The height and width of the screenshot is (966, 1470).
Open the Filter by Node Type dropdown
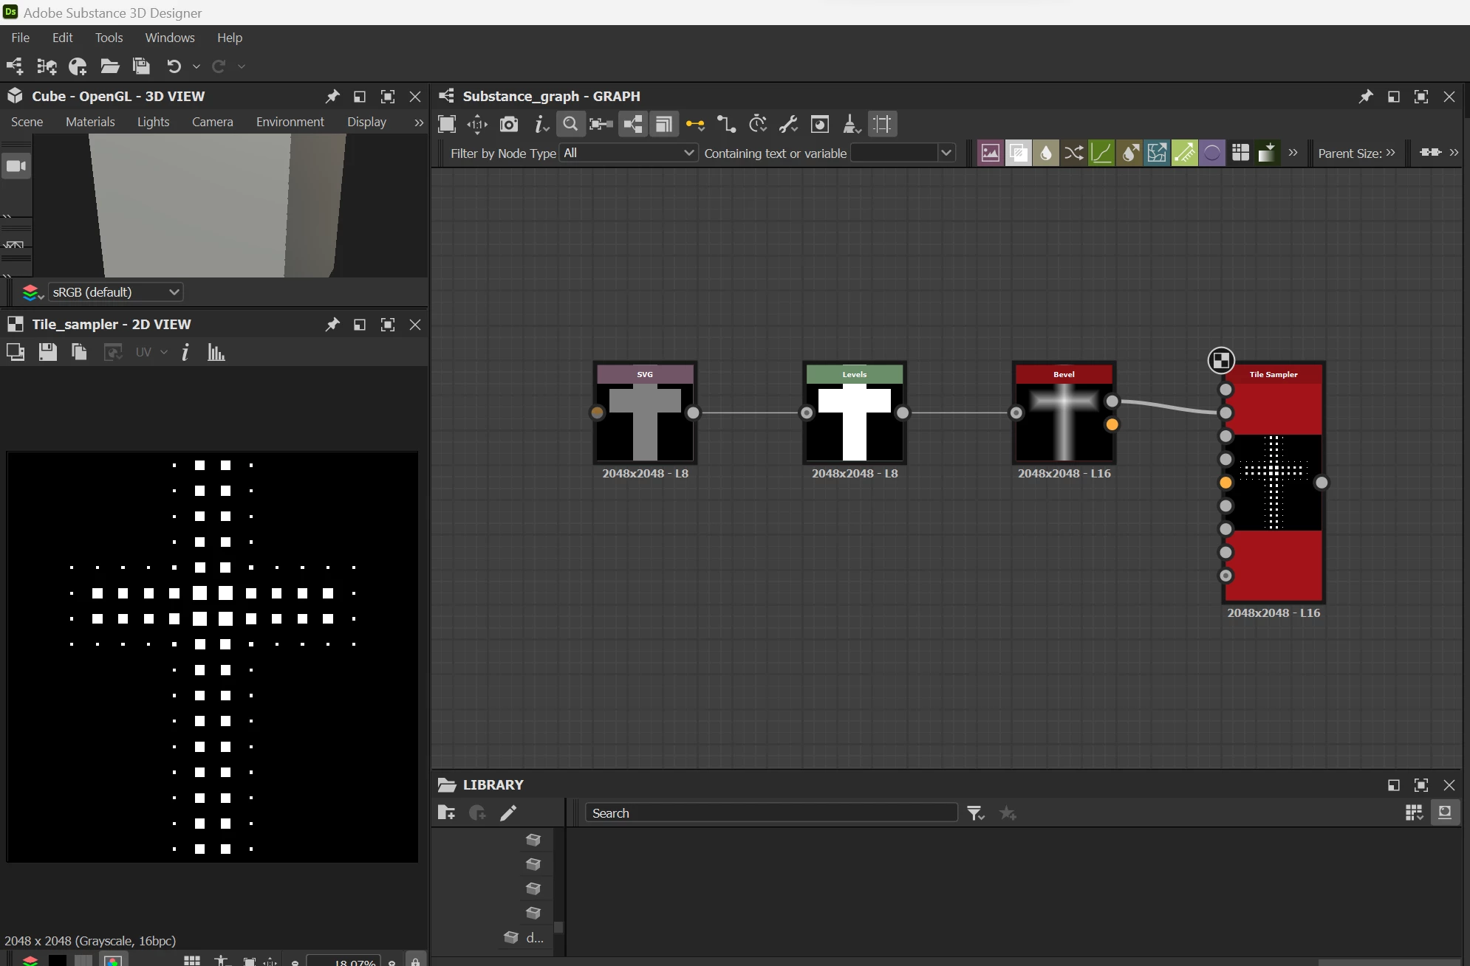click(628, 153)
